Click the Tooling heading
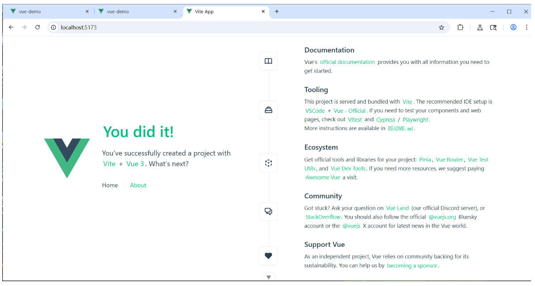This screenshot has height=286, width=535. [x=316, y=89]
